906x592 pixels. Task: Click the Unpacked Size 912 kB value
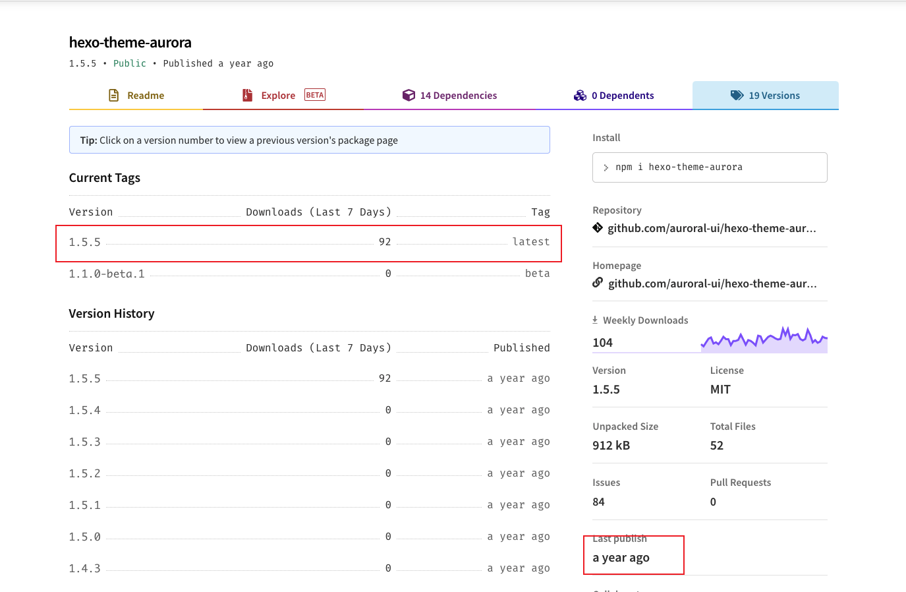[611, 446]
